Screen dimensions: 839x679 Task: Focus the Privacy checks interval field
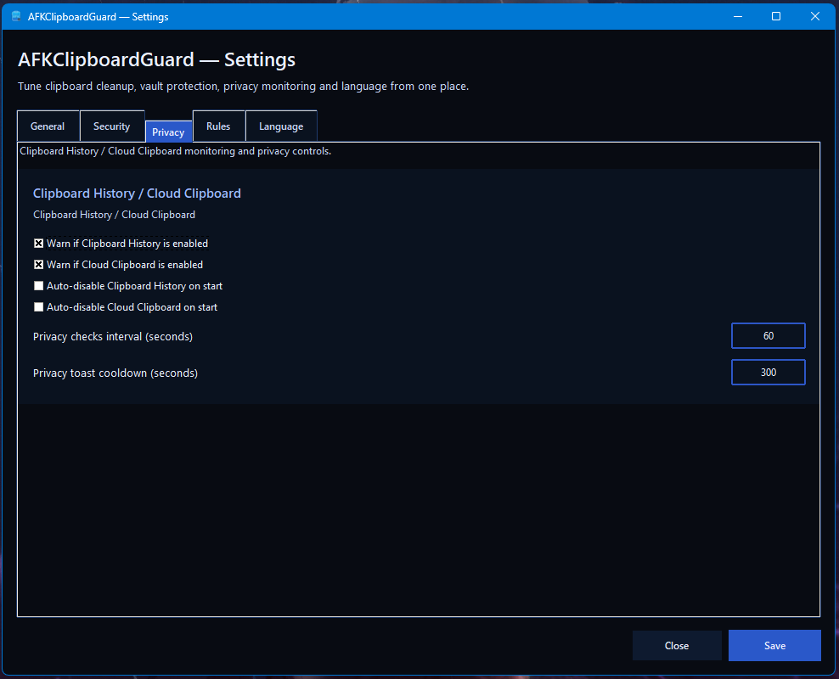pos(768,336)
